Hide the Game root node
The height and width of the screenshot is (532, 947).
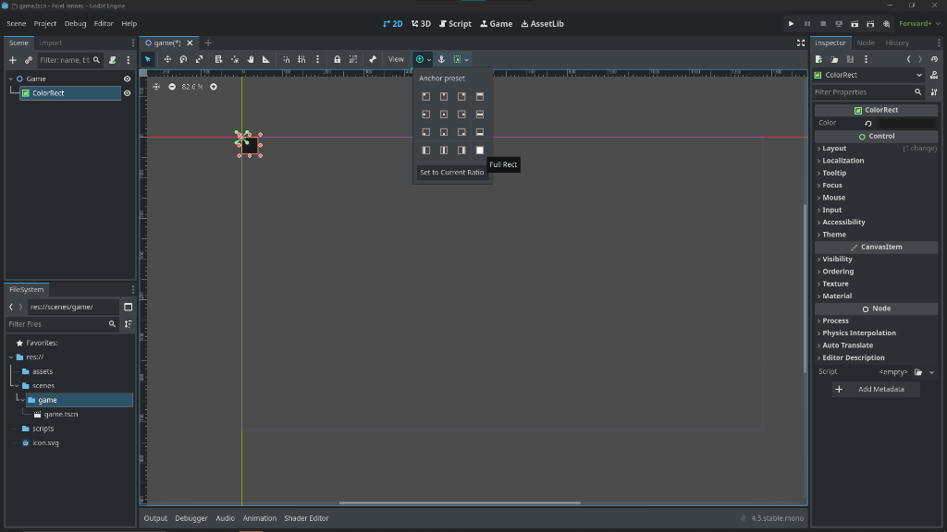pyautogui.click(x=128, y=79)
